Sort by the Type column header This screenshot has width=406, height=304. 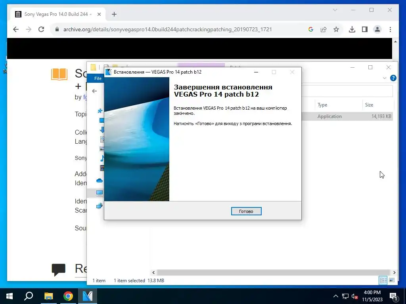pyautogui.click(x=322, y=104)
